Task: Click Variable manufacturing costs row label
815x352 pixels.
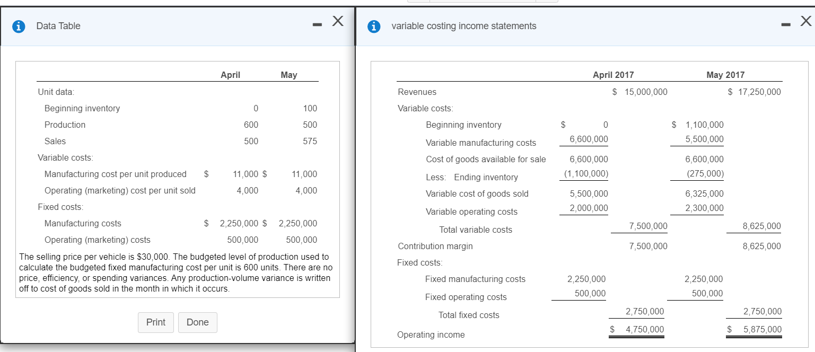Action: pyautogui.click(x=481, y=143)
